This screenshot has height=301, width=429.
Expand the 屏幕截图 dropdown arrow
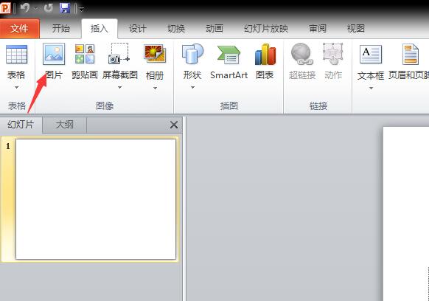pos(119,87)
